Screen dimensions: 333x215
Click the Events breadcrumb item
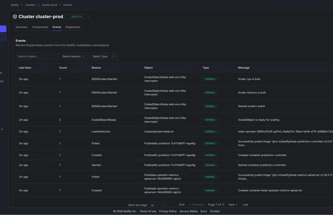pos(67,5)
